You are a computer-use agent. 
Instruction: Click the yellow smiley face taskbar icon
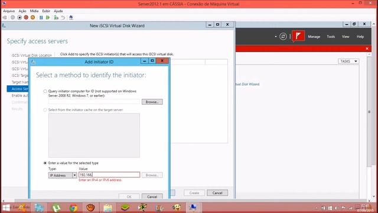177,208
